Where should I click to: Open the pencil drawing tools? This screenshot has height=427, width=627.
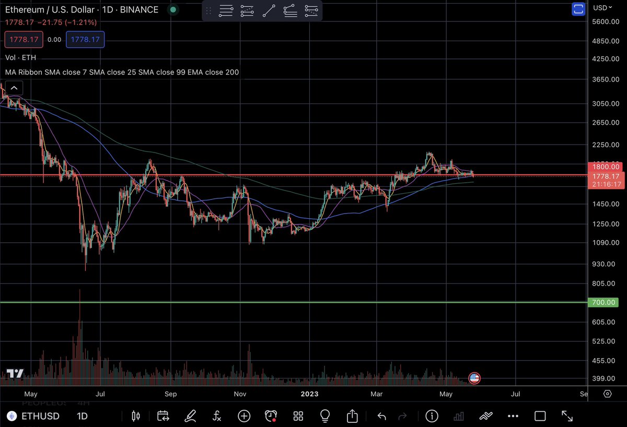190,416
